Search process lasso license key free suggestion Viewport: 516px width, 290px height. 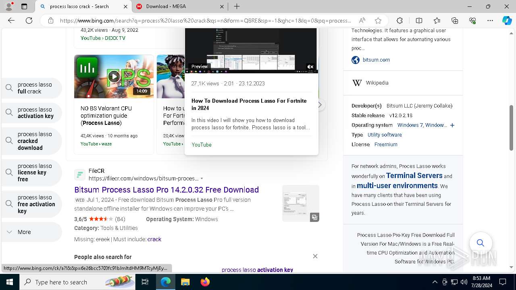coord(32,172)
